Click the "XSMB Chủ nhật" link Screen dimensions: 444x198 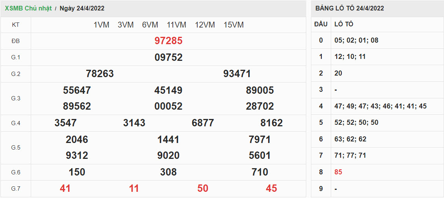pyautogui.click(x=28, y=9)
